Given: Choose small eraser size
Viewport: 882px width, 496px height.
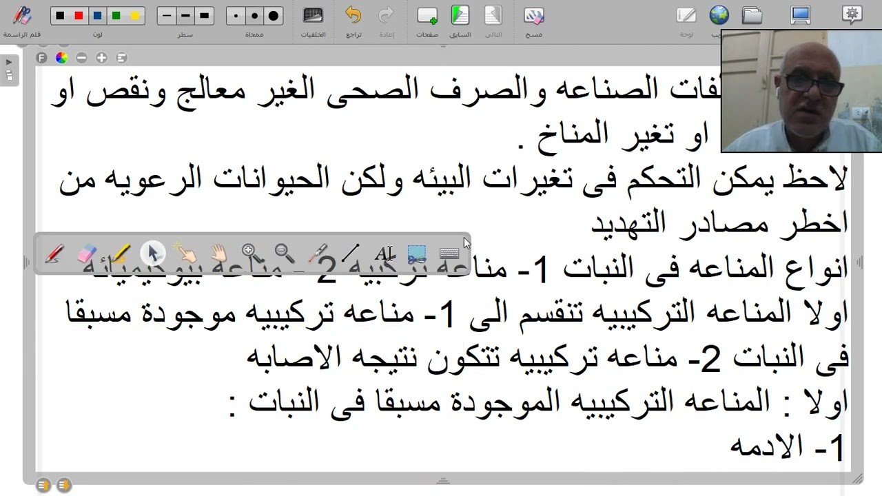Looking at the screenshot, I should coord(236,16).
